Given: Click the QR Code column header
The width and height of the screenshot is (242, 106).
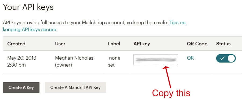Looking at the screenshot, I should pyautogui.click(x=197, y=44).
